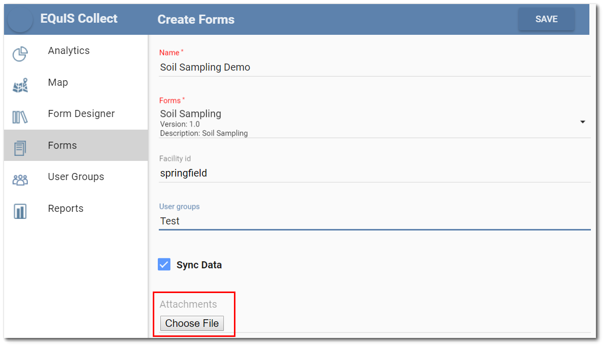Click the Facility id field springfield

375,174
